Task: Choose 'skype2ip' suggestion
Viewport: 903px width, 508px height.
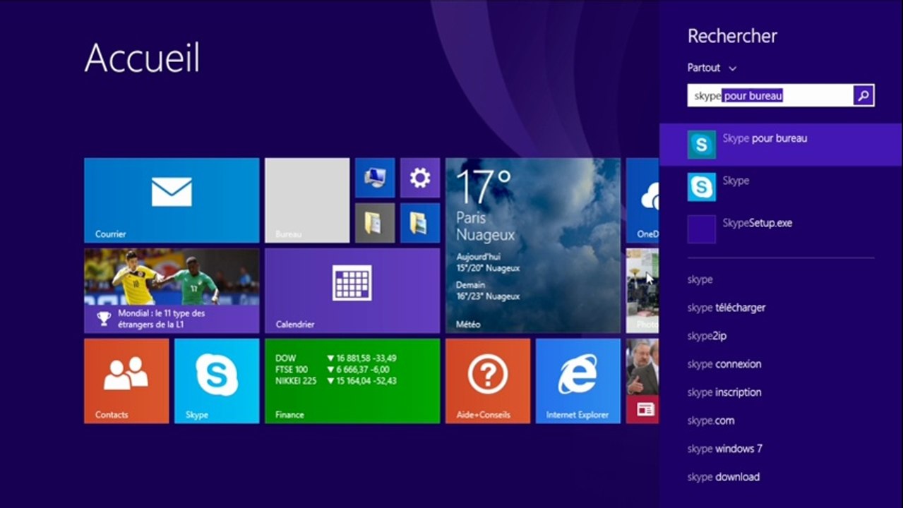Action: (707, 336)
